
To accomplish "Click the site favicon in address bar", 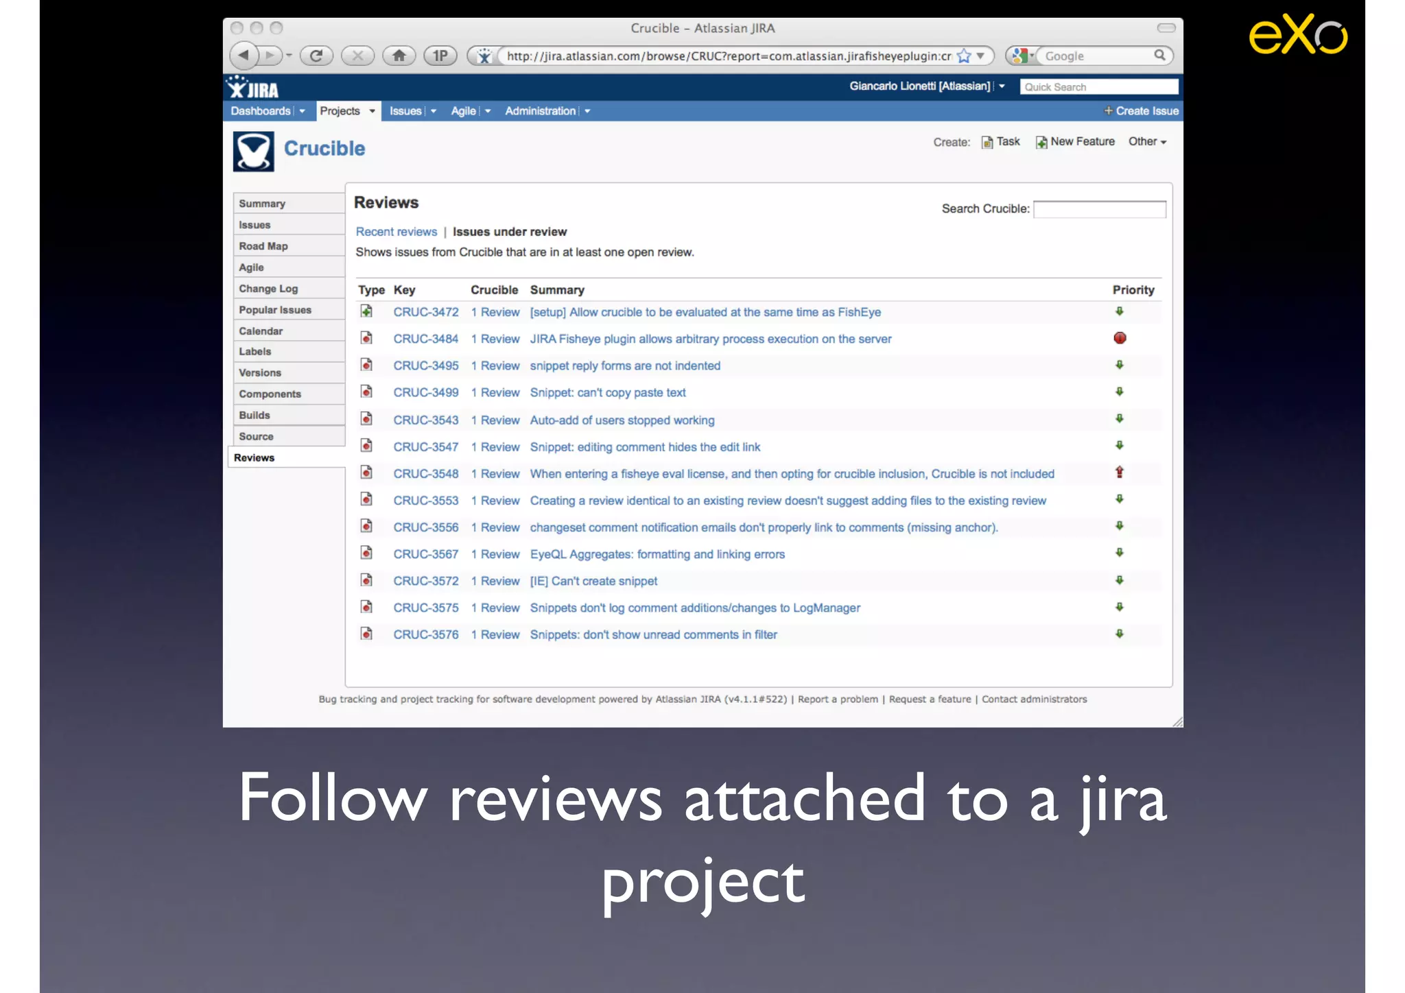I will (x=484, y=56).
